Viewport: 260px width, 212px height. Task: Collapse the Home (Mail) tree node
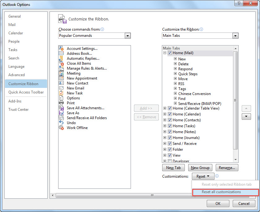(165, 53)
